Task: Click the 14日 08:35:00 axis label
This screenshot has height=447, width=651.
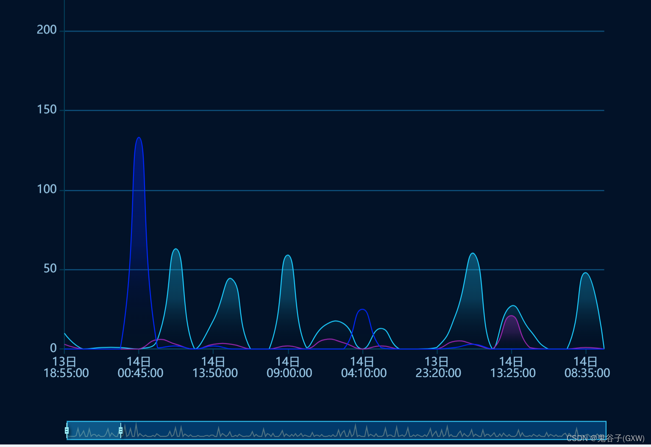Action: [x=587, y=367]
